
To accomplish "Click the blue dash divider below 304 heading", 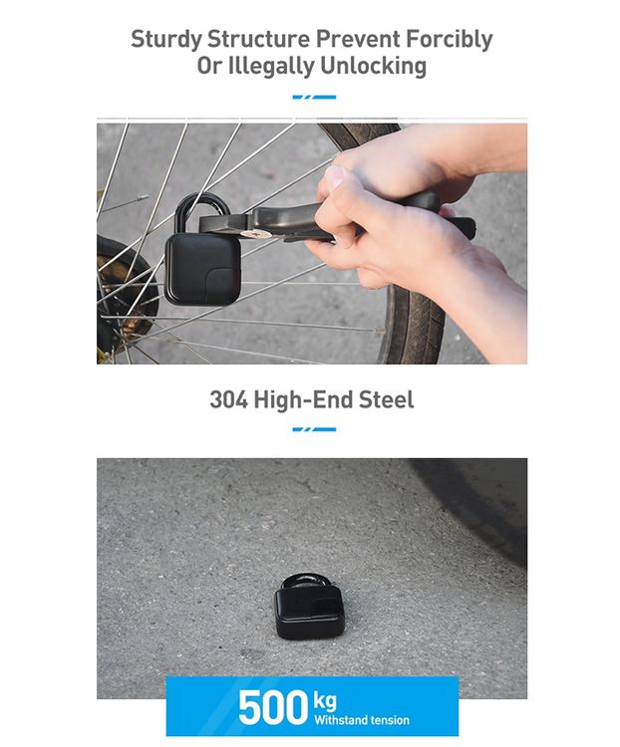I will (314, 429).
